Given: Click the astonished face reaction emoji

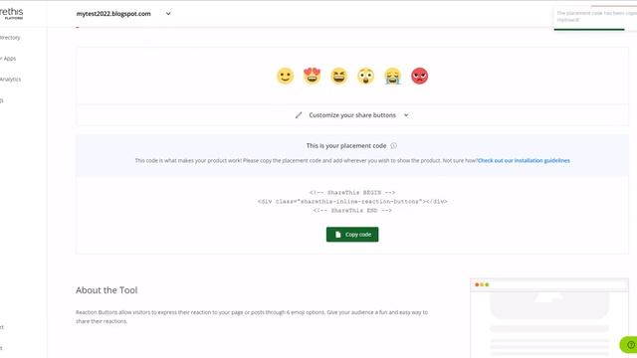Looking at the screenshot, I should 365,76.
